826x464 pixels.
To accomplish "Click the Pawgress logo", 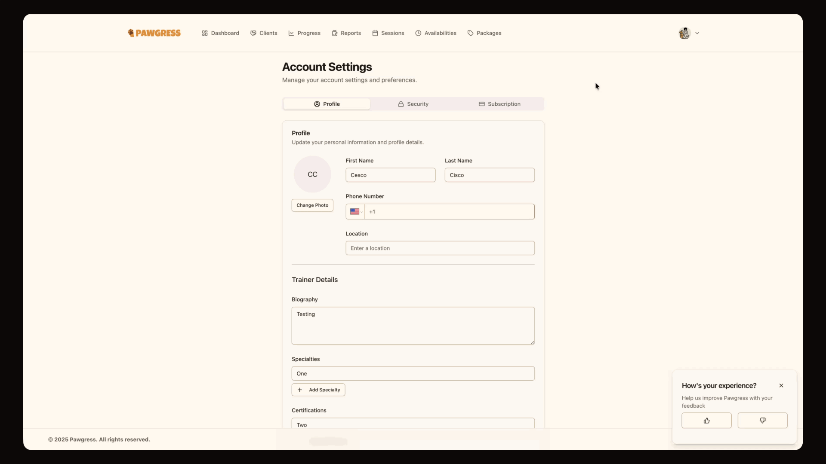I will [x=154, y=33].
